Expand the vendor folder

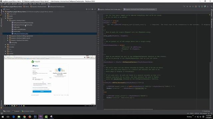click(6, 54)
